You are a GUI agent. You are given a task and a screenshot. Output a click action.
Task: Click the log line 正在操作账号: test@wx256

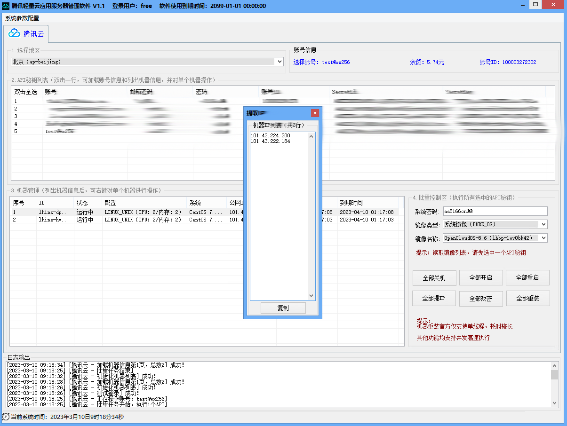tap(88, 399)
